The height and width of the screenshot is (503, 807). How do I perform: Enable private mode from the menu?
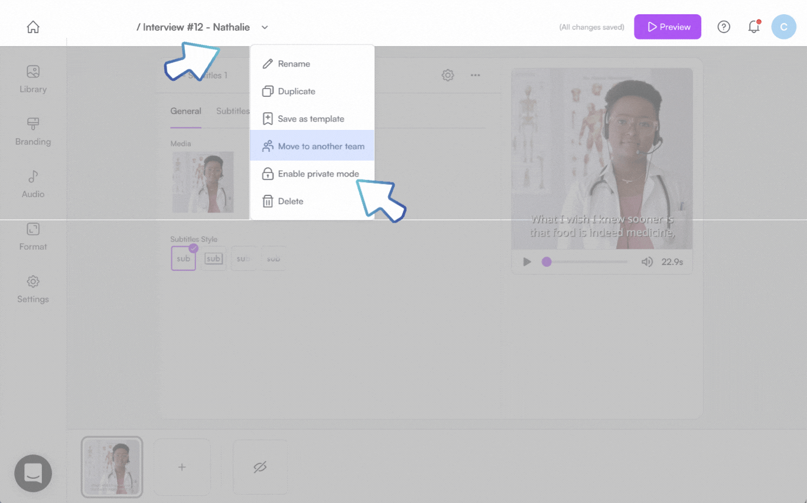[312, 174]
